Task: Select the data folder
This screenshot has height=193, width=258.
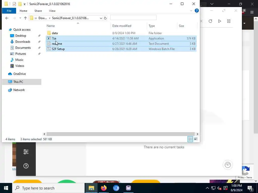Action: 121,33
